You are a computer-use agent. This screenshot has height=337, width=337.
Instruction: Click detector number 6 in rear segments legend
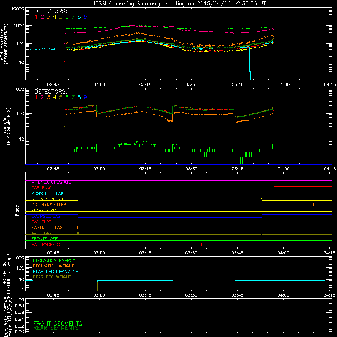67,97
